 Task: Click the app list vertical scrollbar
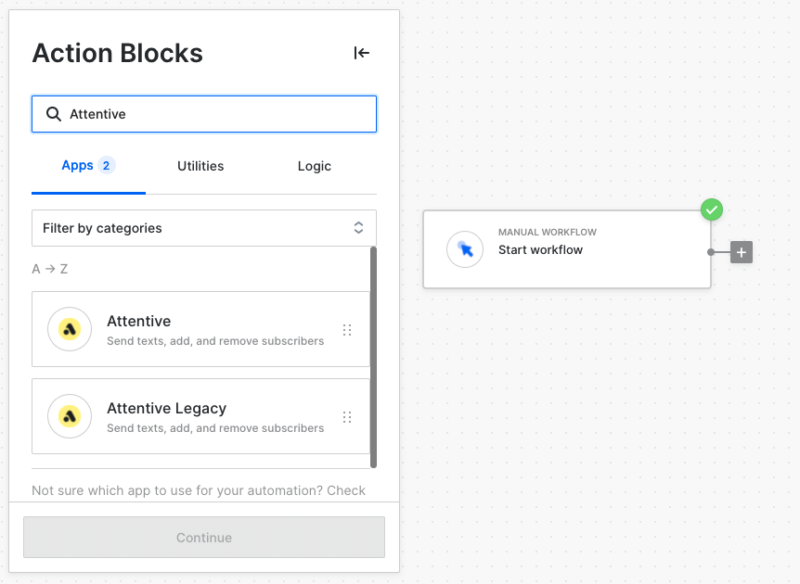373,357
